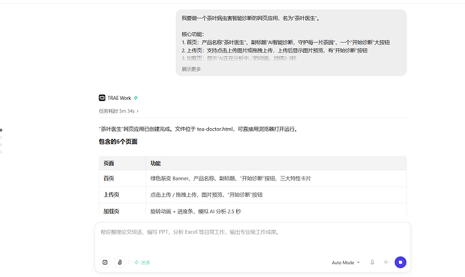Image resolution: width=465 pixels, height=277 pixels.
Task: Click the 上传页 table row cell
Action: tap(122, 195)
